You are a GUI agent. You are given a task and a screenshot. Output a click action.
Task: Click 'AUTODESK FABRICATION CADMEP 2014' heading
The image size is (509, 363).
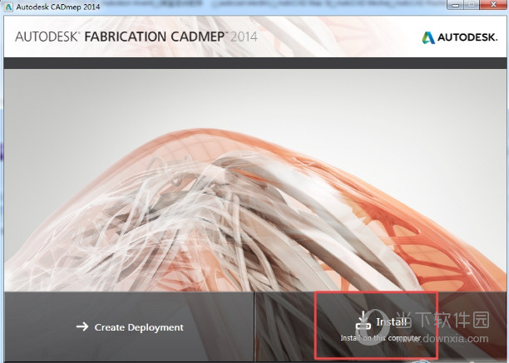[x=136, y=37]
